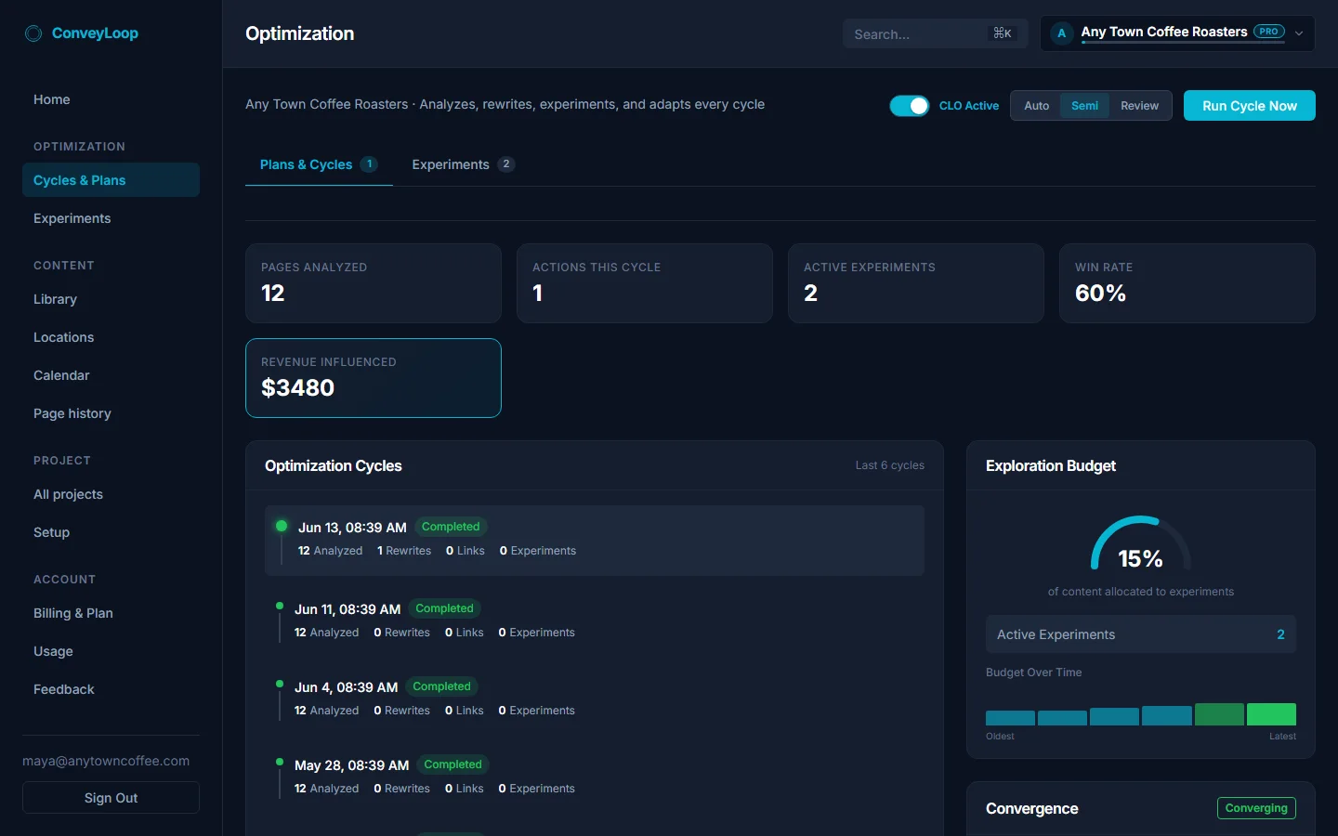Click the Search input field
Screen dimensions: 1338x836
pyautogui.click(x=935, y=33)
